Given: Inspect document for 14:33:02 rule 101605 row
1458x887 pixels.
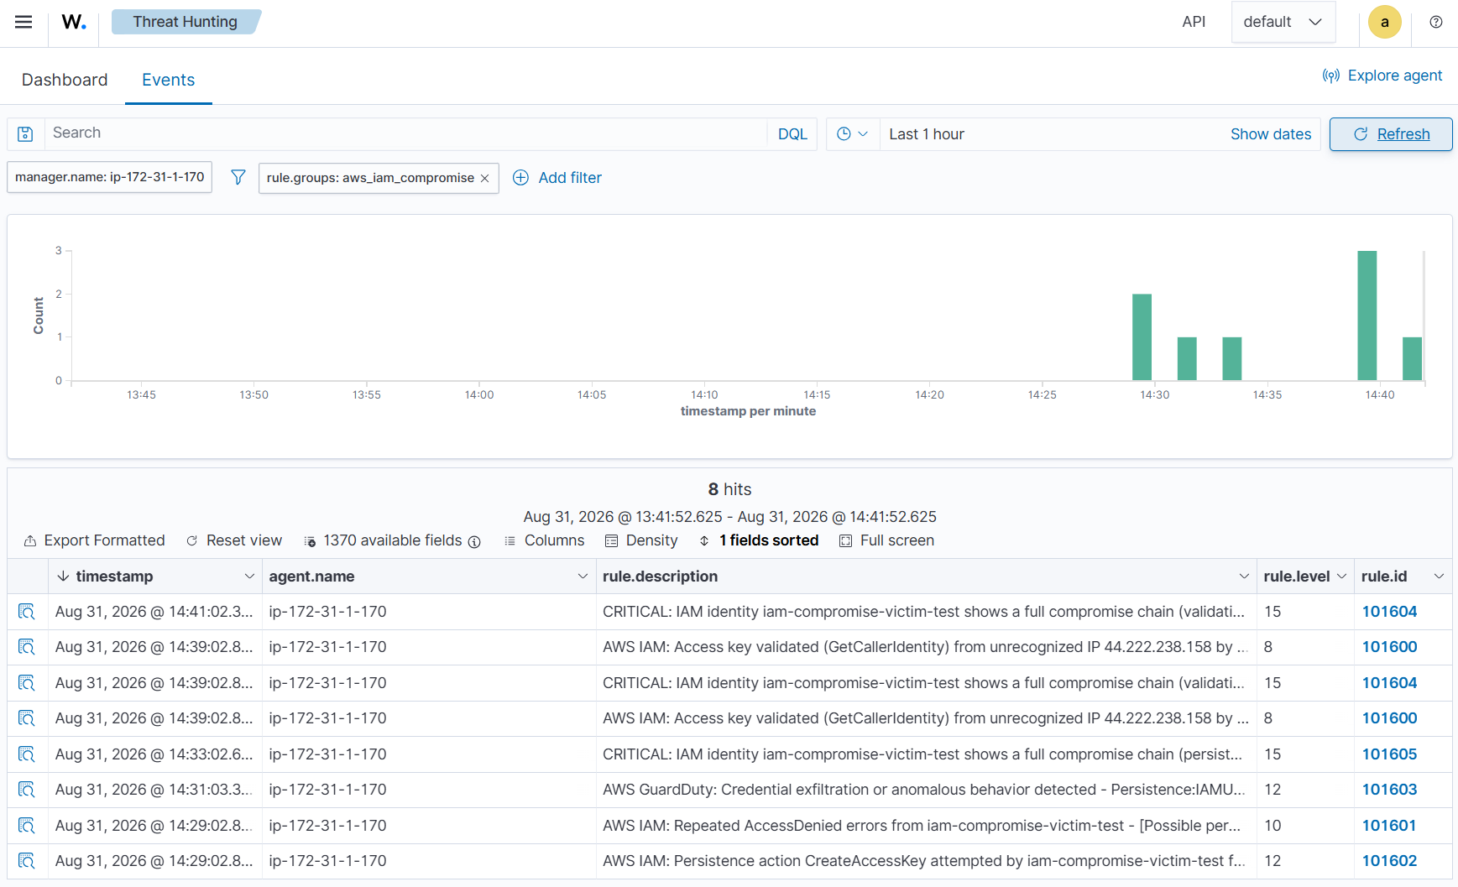Looking at the screenshot, I should tap(27, 754).
